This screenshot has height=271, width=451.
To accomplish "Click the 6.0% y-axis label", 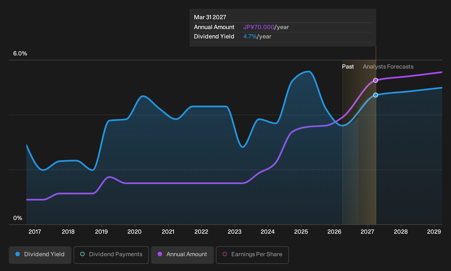I will (x=20, y=53).
